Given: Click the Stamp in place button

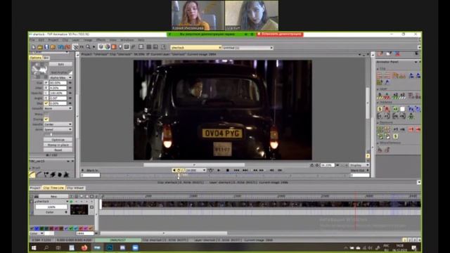Looking at the screenshot, I should pyautogui.click(x=58, y=145).
